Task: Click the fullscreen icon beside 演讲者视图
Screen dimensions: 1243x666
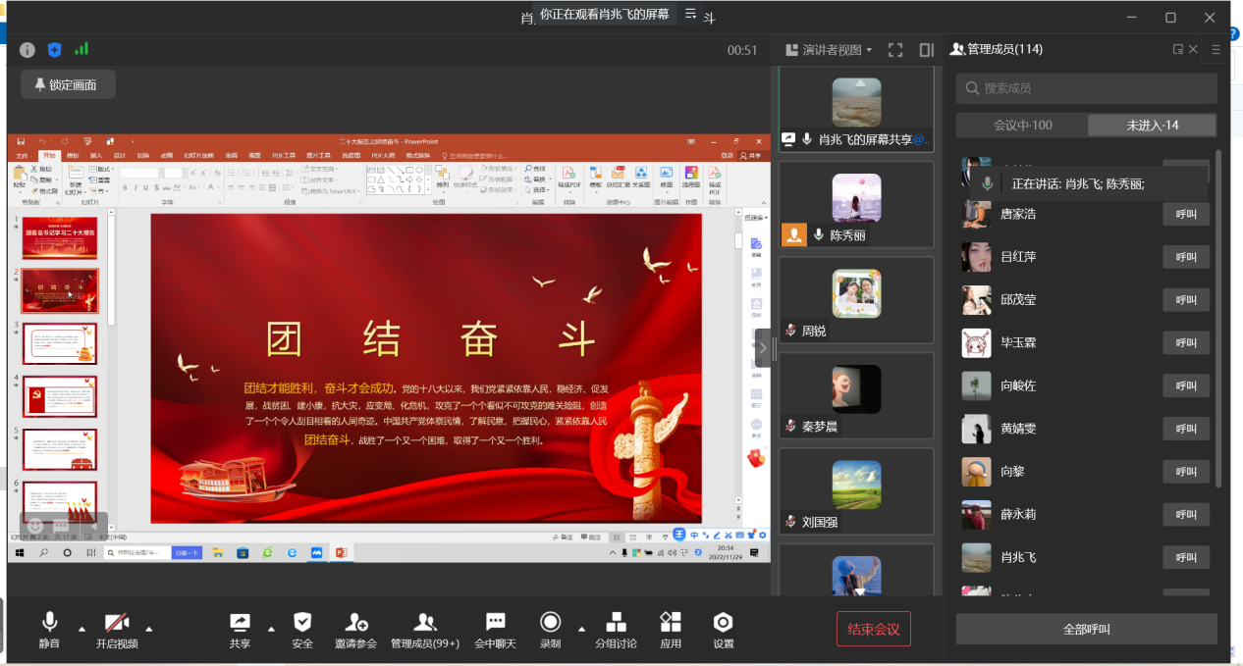Action: 895,50
